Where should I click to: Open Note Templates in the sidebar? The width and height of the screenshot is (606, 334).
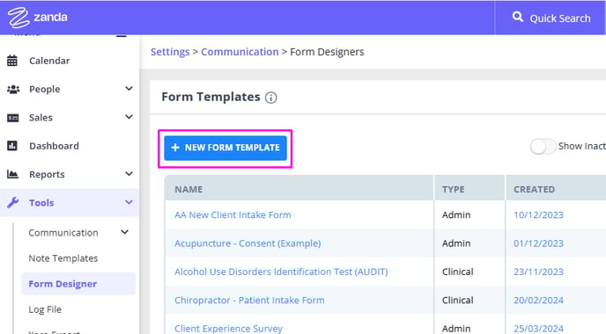point(63,258)
